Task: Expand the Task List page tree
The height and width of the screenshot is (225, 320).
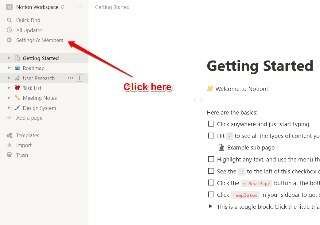Action: 9,88
